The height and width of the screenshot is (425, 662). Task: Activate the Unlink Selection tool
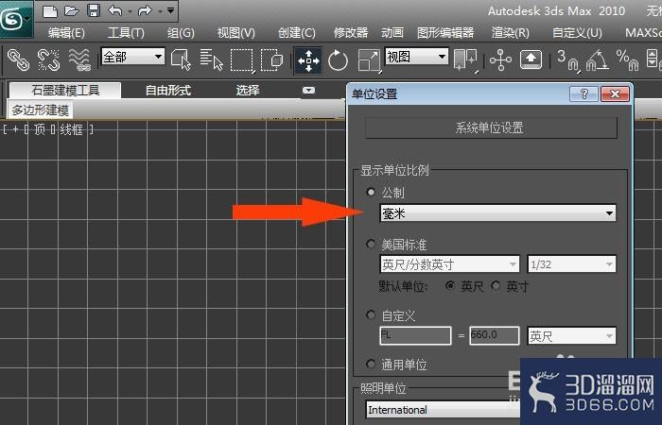point(48,59)
